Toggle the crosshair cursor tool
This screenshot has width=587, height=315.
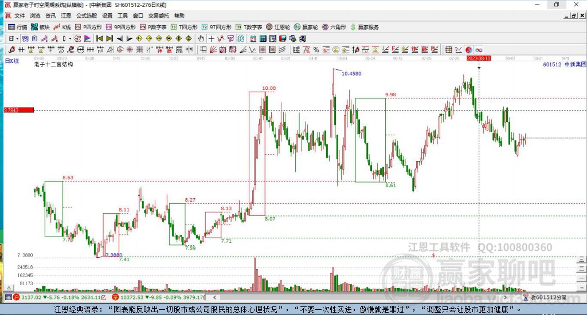point(211,38)
